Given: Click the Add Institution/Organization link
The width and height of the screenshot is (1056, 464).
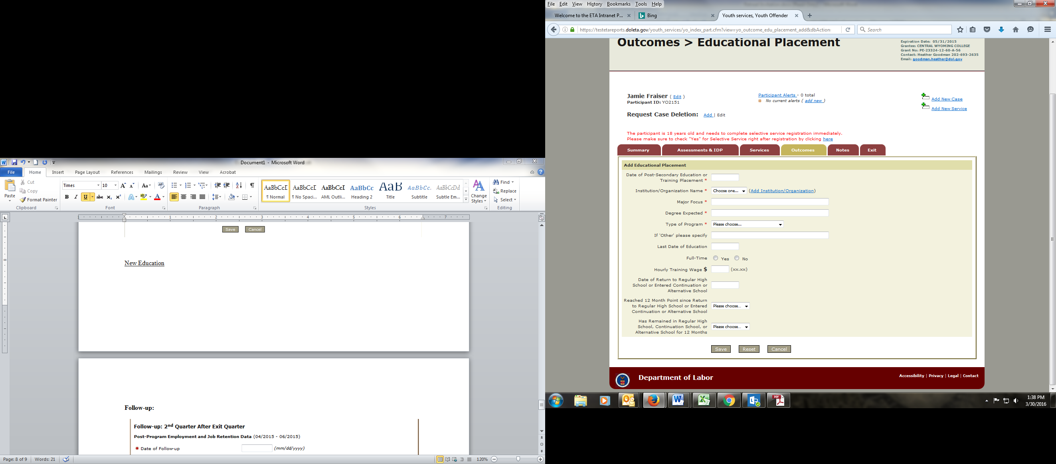Looking at the screenshot, I should point(782,191).
